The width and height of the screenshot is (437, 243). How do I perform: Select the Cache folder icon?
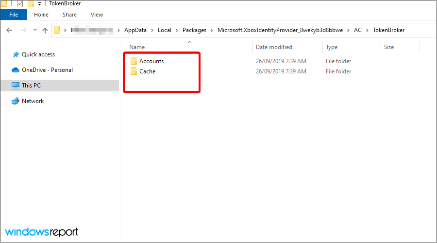coord(134,71)
